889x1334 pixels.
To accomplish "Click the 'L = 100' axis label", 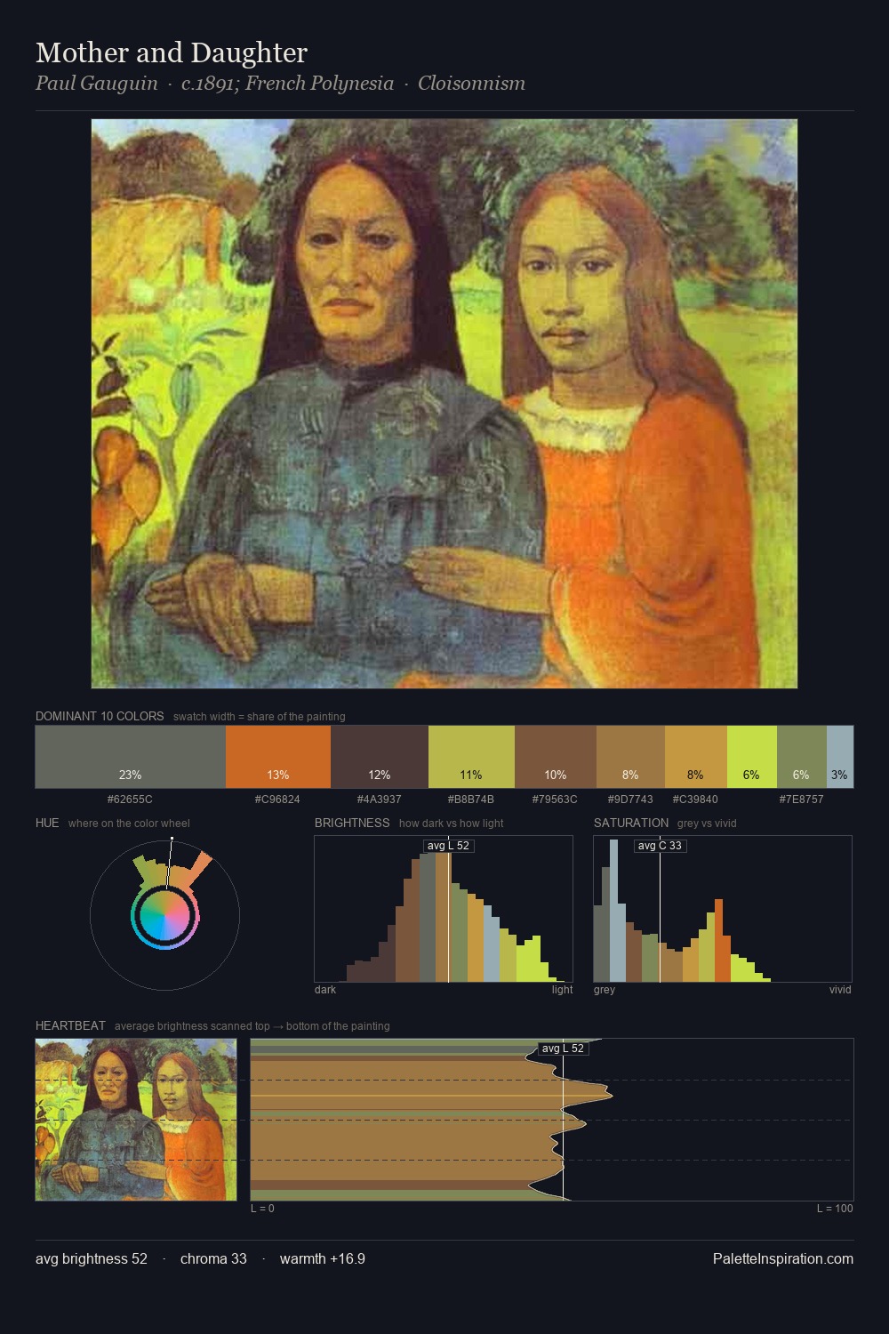I will coord(835,1209).
